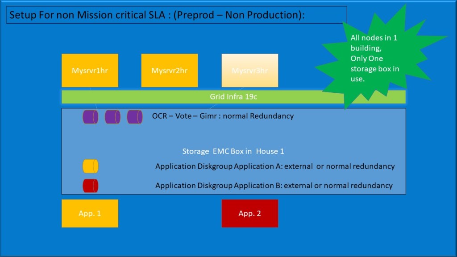The image size is (457, 257).
Task: Select the "Only One storage box in use" text
Action: [x=374, y=68]
